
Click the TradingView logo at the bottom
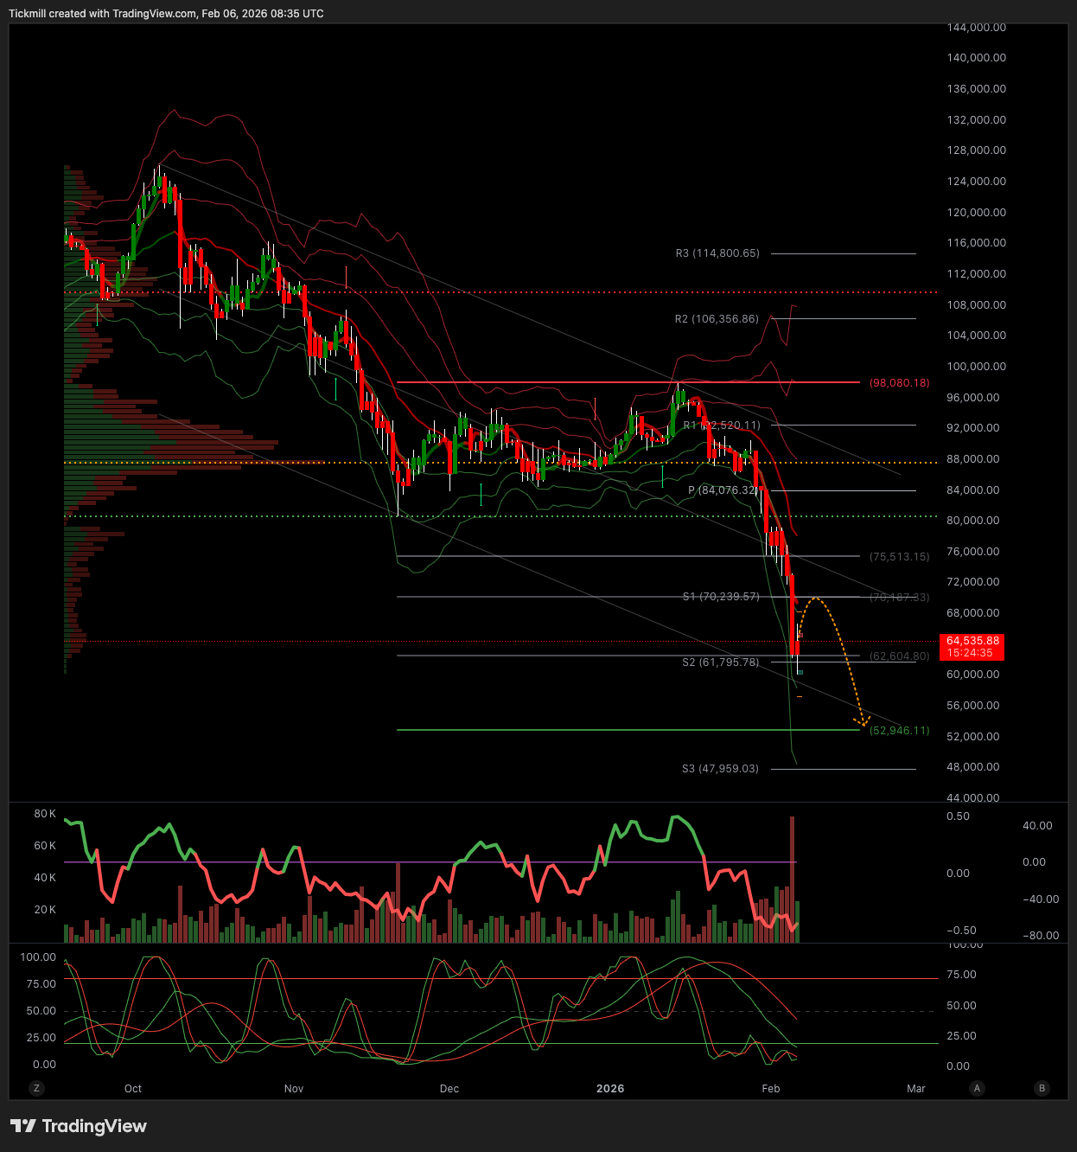point(79,1126)
